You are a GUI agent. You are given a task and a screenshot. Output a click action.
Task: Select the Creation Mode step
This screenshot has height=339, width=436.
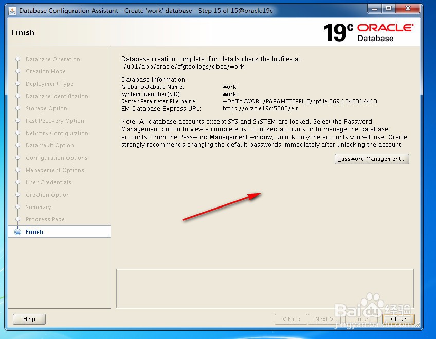tap(46, 71)
